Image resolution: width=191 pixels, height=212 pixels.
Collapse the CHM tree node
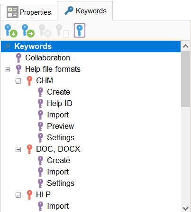point(18,81)
